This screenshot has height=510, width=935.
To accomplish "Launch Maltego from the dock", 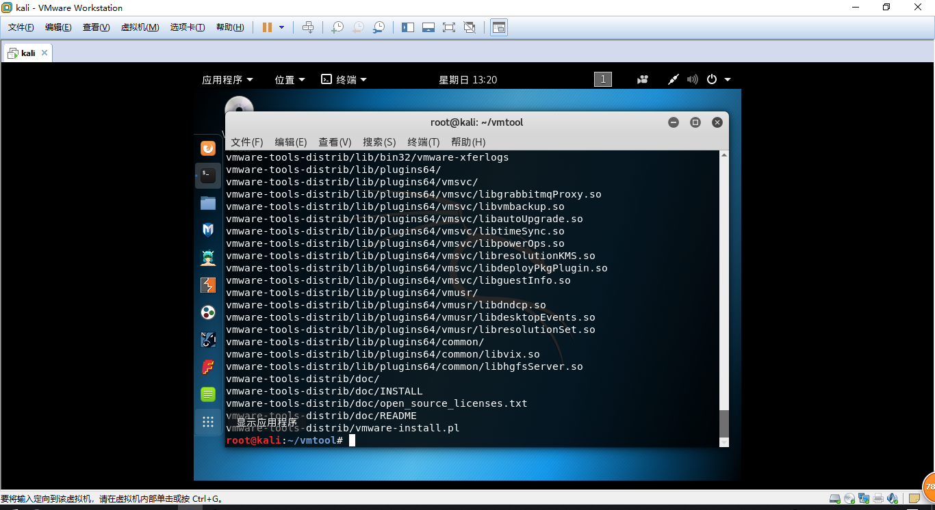I will tap(208, 340).
